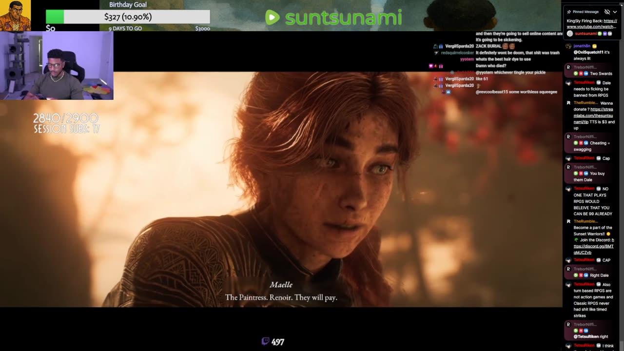Click the @OxiSquatch11 mention in chat
The image size is (624, 351).
(588, 52)
